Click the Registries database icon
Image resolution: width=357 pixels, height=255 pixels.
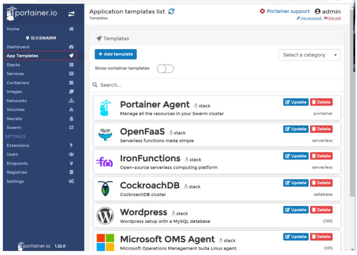[71, 172]
